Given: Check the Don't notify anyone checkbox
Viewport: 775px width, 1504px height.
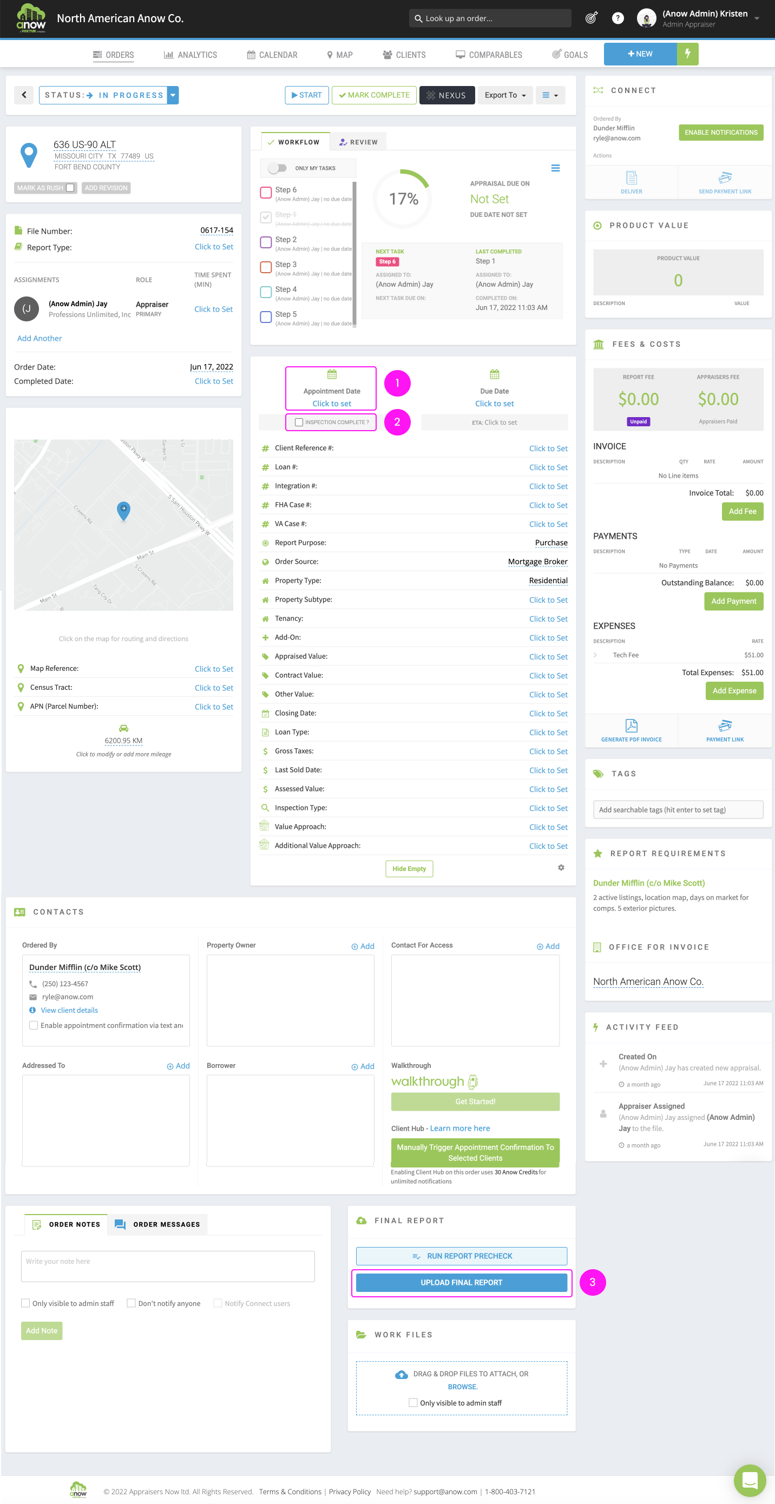Looking at the screenshot, I should (132, 1303).
